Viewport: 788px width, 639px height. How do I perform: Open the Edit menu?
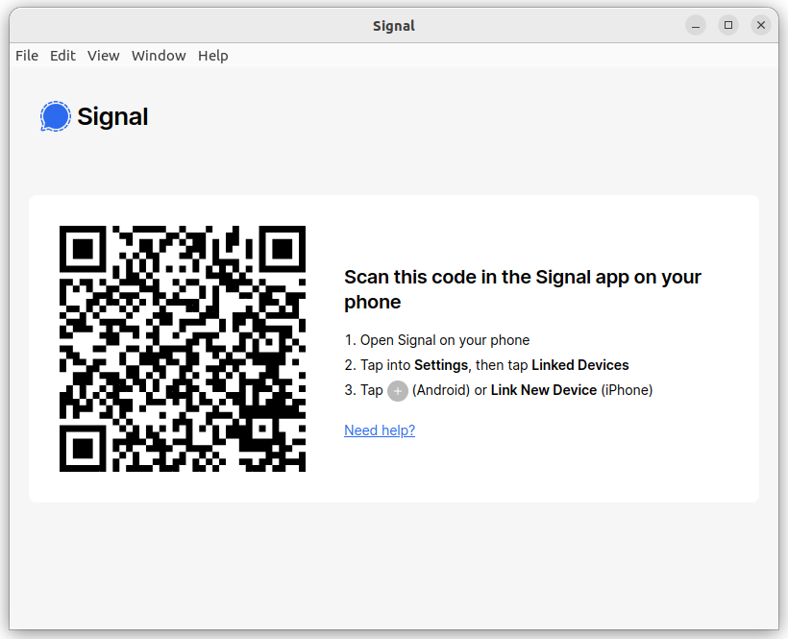pos(62,56)
